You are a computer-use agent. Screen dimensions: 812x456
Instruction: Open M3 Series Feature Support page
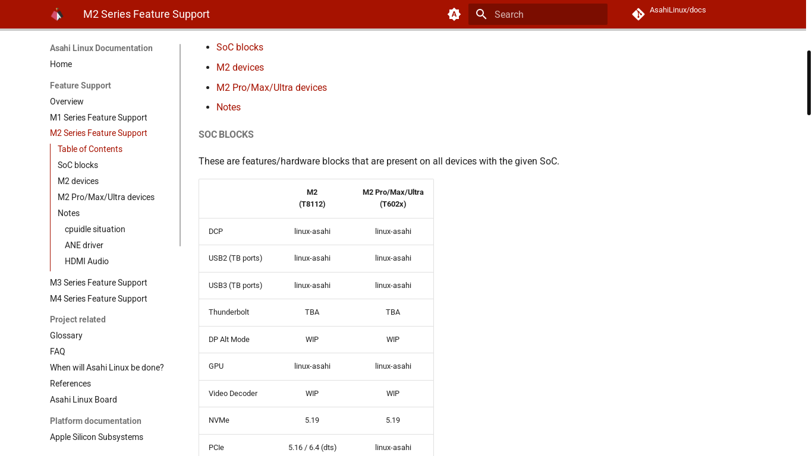click(x=99, y=283)
